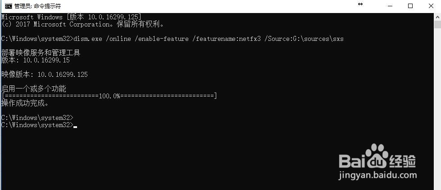Click the 操作成功完成 message
The width and height of the screenshot is (441, 190).
tap(25, 103)
